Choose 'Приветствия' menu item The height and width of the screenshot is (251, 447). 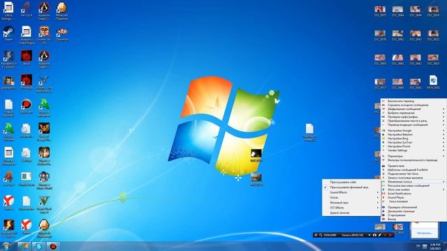click(x=413, y=166)
